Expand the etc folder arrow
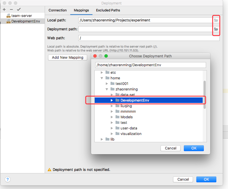This screenshot has height=189, width=228. pos(102,73)
